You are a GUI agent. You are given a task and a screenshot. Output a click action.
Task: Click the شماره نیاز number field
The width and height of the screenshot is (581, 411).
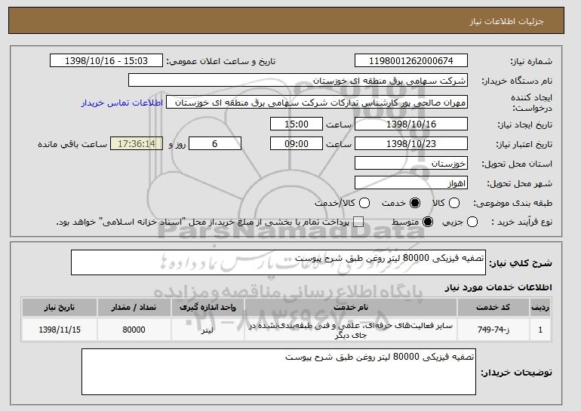[x=411, y=61]
